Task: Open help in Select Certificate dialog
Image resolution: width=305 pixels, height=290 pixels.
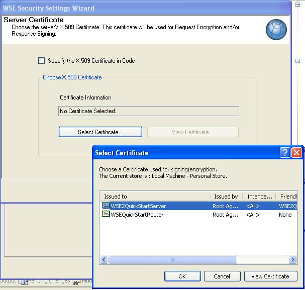Action: pyautogui.click(x=285, y=152)
